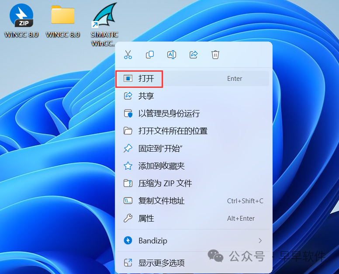Choose 以管理员身份运行 option
339x274 pixels.
169,114
